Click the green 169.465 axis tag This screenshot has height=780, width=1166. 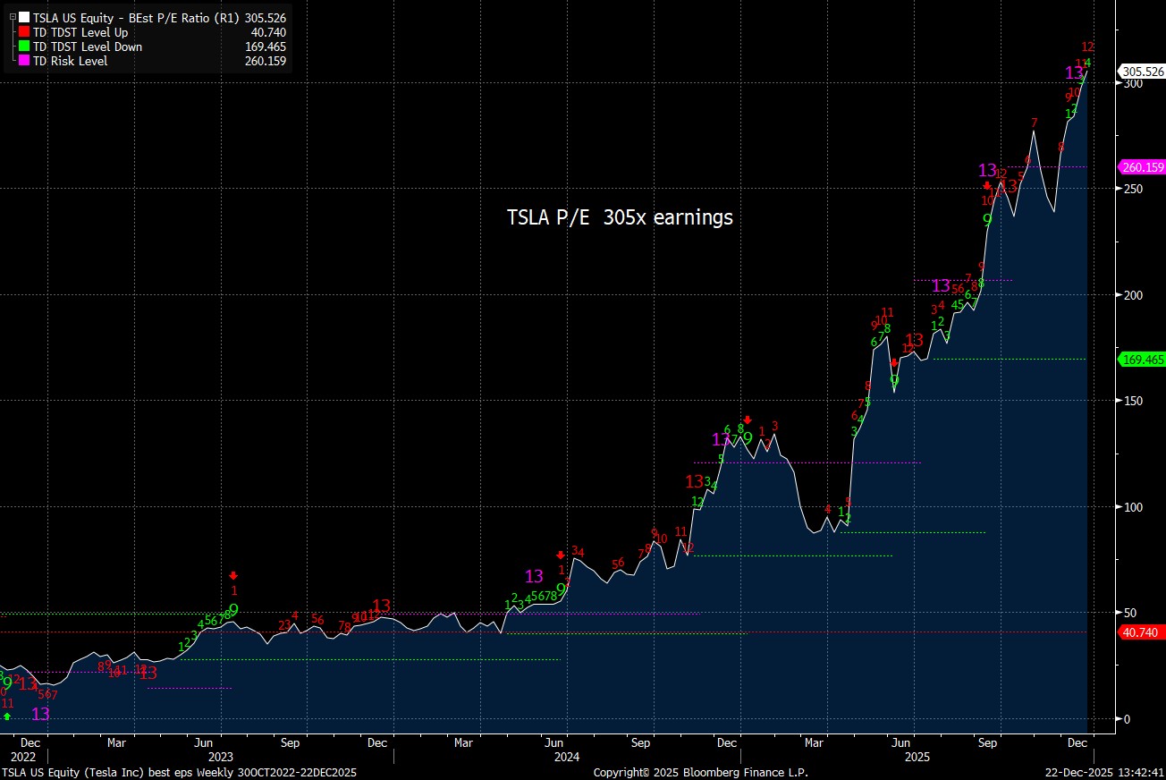pos(1142,360)
